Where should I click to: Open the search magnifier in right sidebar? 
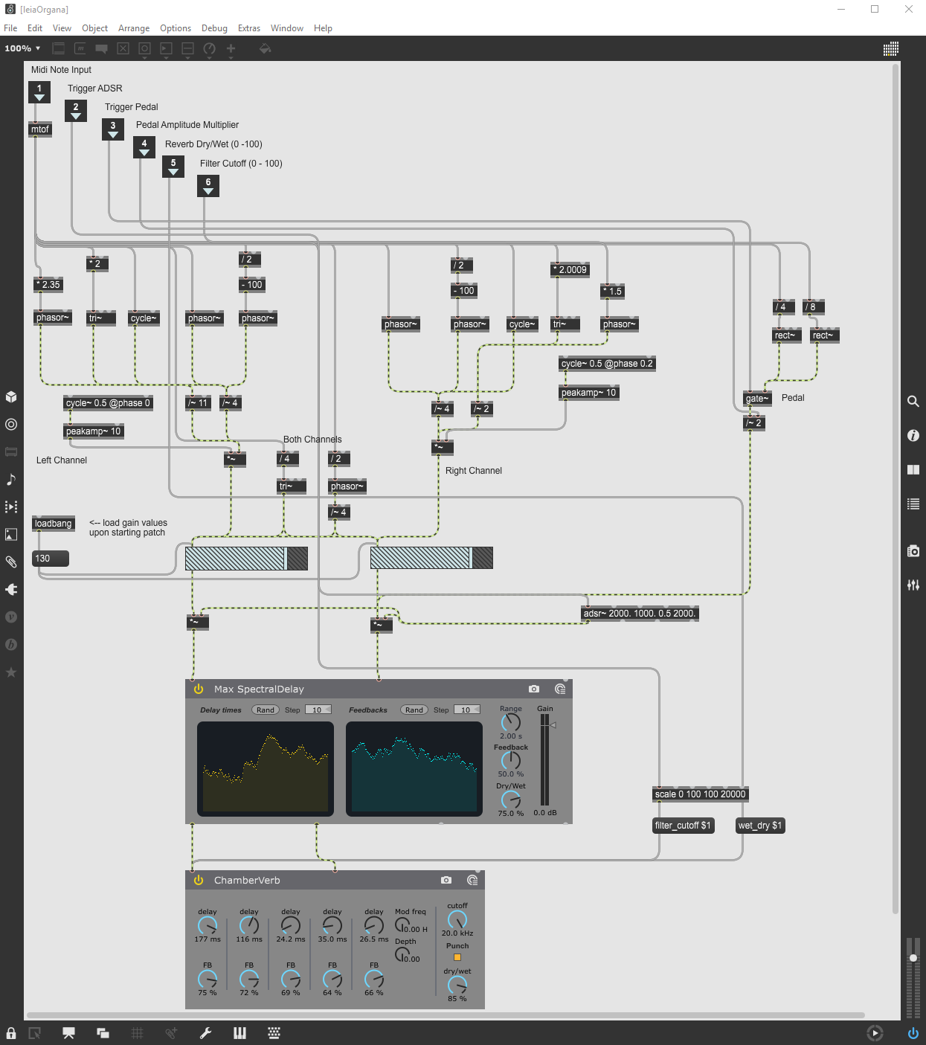(x=913, y=402)
